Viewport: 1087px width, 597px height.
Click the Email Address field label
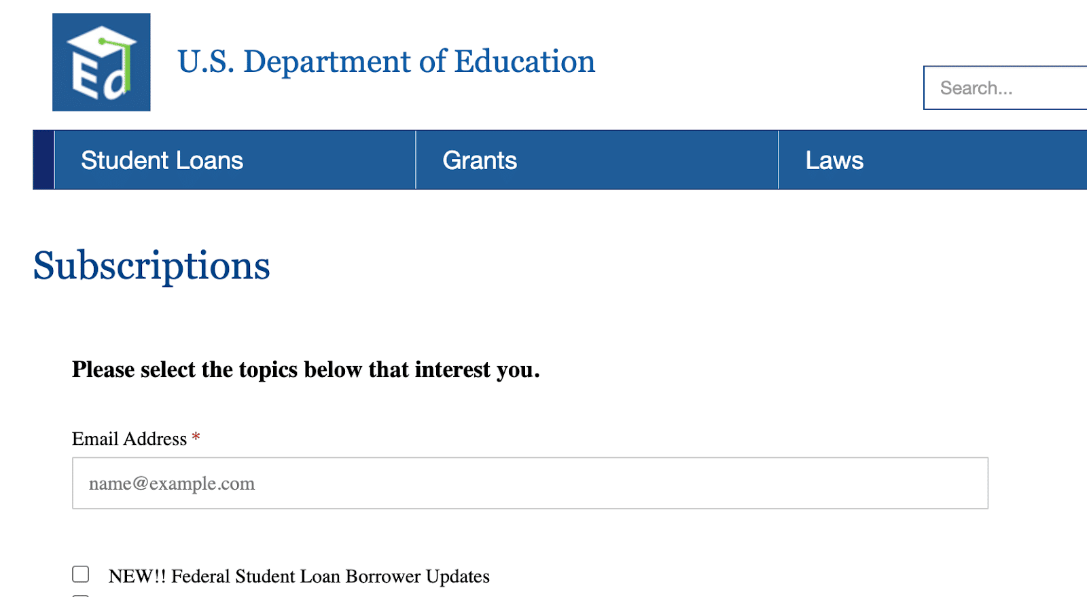pyautogui.click(x=129, y=439)
